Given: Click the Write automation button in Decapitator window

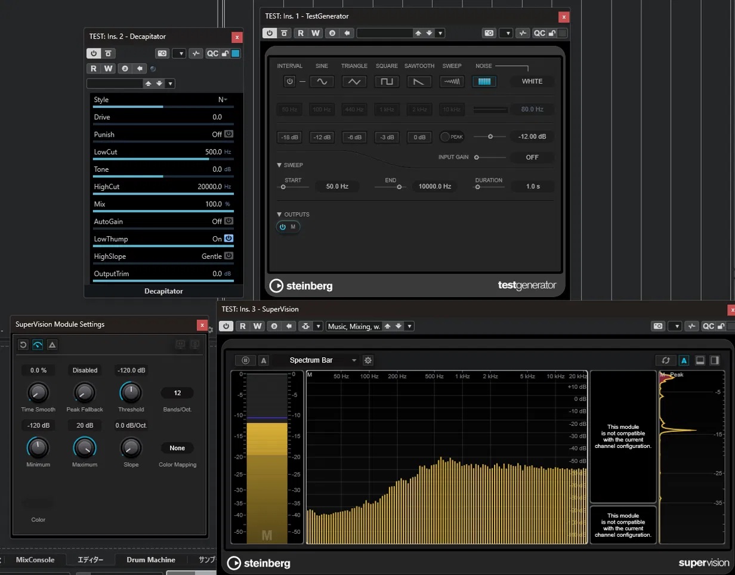Looking at the screenshot, I should click(108, 69).
